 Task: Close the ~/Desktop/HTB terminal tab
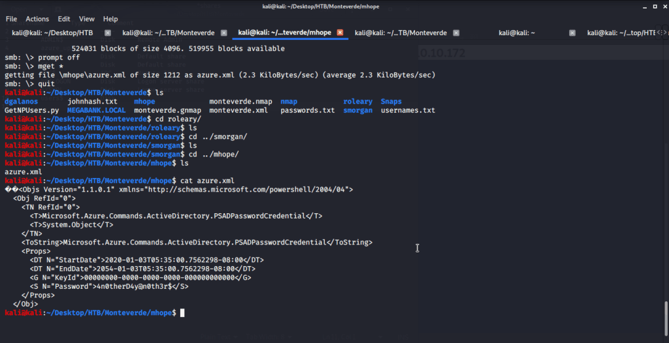coord(107,33)
